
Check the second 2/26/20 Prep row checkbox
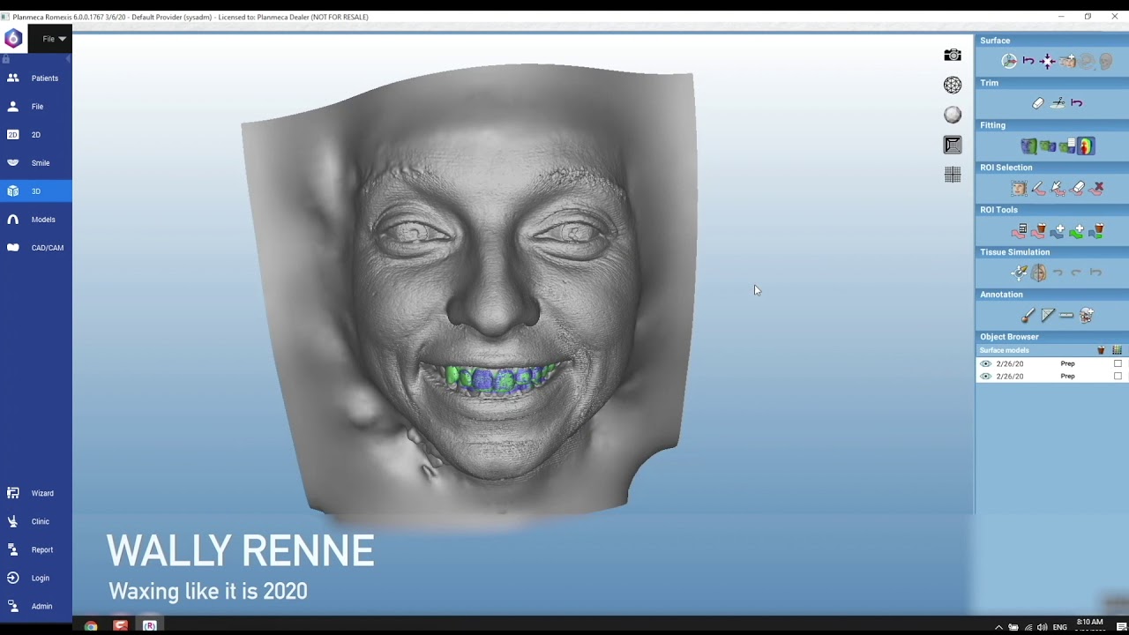1118,377
